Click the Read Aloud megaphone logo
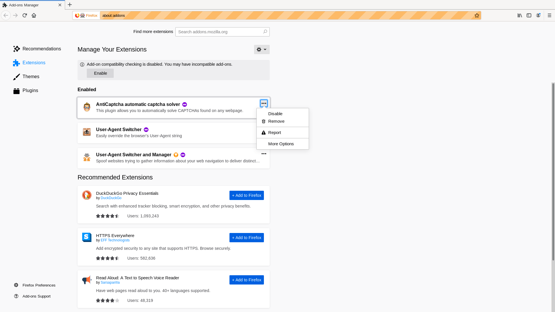The height and width of the screenshot is (312, 555). [87, 280]
